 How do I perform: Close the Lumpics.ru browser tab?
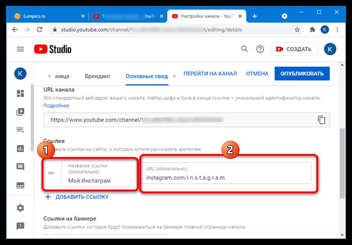click(83, 16)
